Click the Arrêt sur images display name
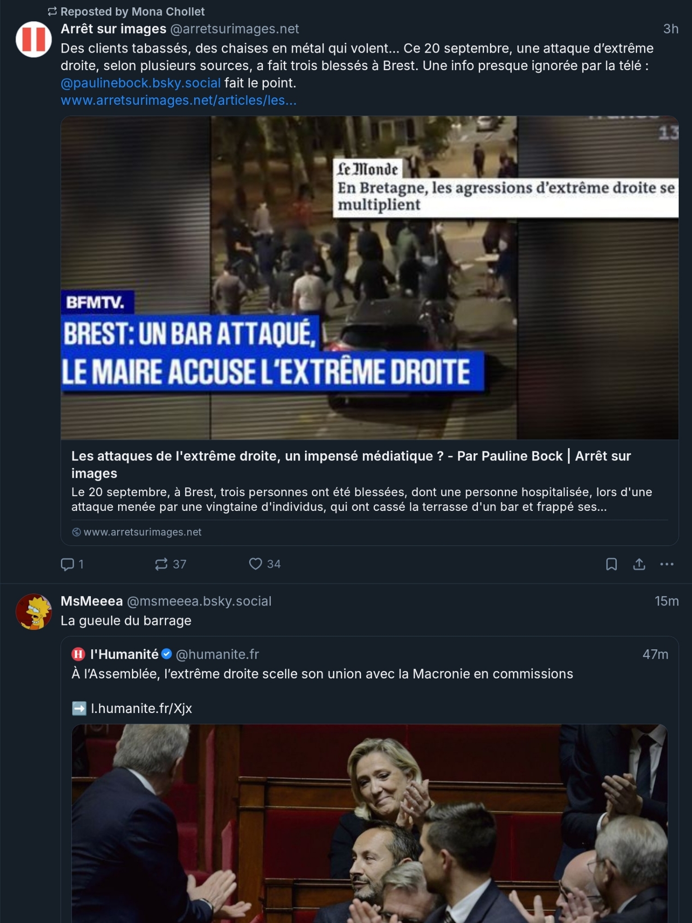The height and width of the screenshot is (923, 692). (x=113, y=29)
